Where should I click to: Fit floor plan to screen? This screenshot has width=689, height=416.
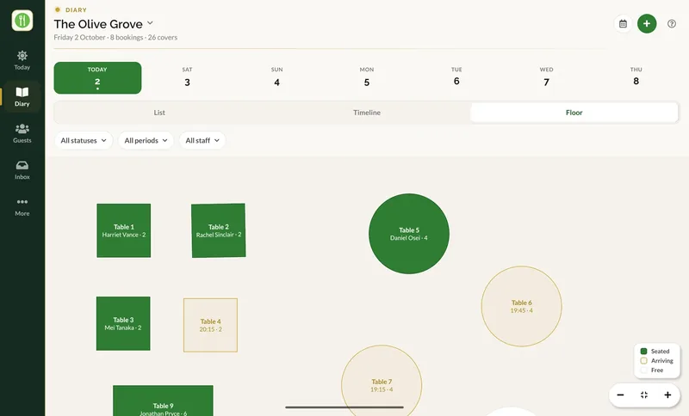point(644,395)
